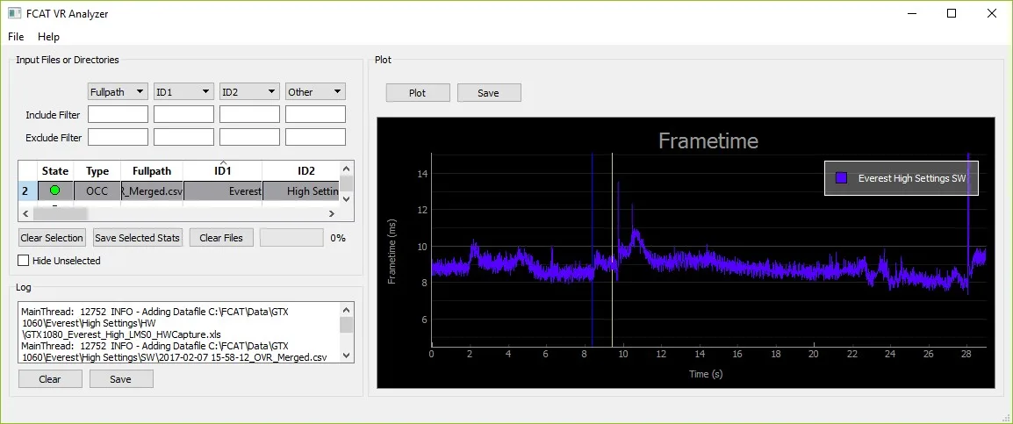Click the green state indicator in row 2
Viewport: 1013px width, 424px height.
55,190
